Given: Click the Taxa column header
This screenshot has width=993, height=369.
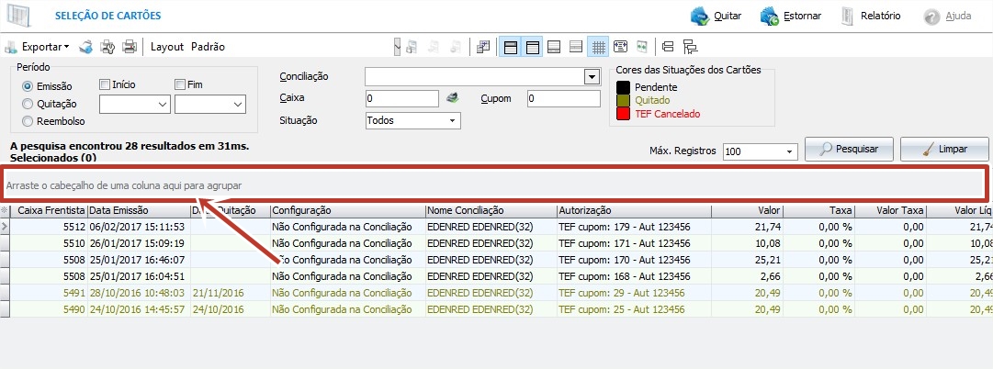Looking at the screenshot, I should [818, 210].
